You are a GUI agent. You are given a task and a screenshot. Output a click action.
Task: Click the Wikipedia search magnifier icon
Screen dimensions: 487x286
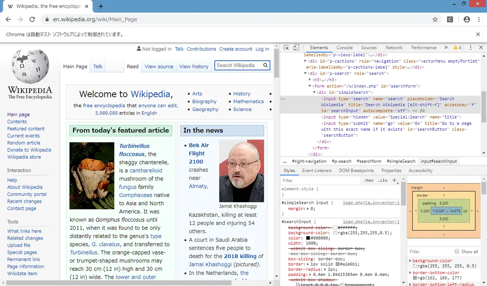point(266,65)
